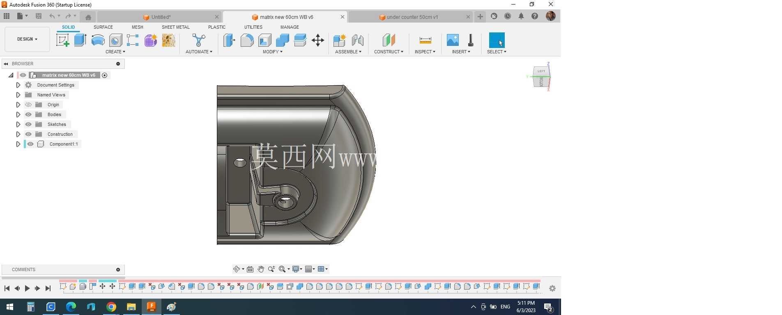Switch to the PLASTIC tab
The height and width of the screenshot is (315, 782).
click(217, 27)
